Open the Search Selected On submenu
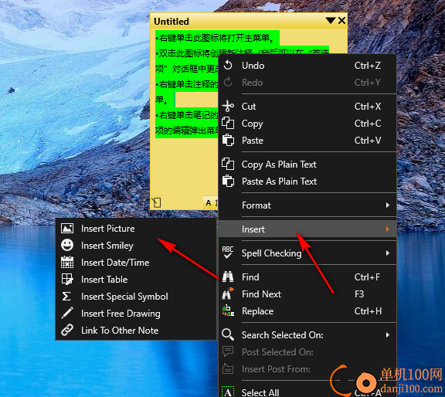 [307, 335]
